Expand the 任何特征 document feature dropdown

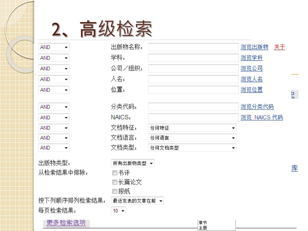coord(192,128)
